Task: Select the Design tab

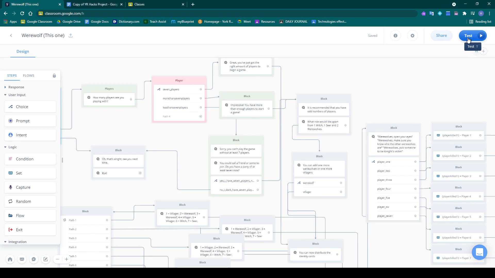Action: pos(23,51)
